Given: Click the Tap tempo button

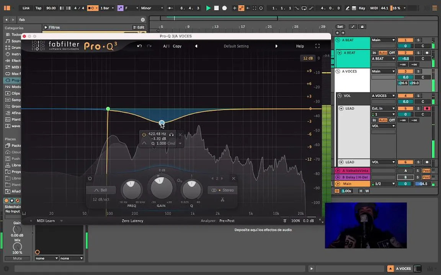Looking at the screenshot, I should point(38,8).
